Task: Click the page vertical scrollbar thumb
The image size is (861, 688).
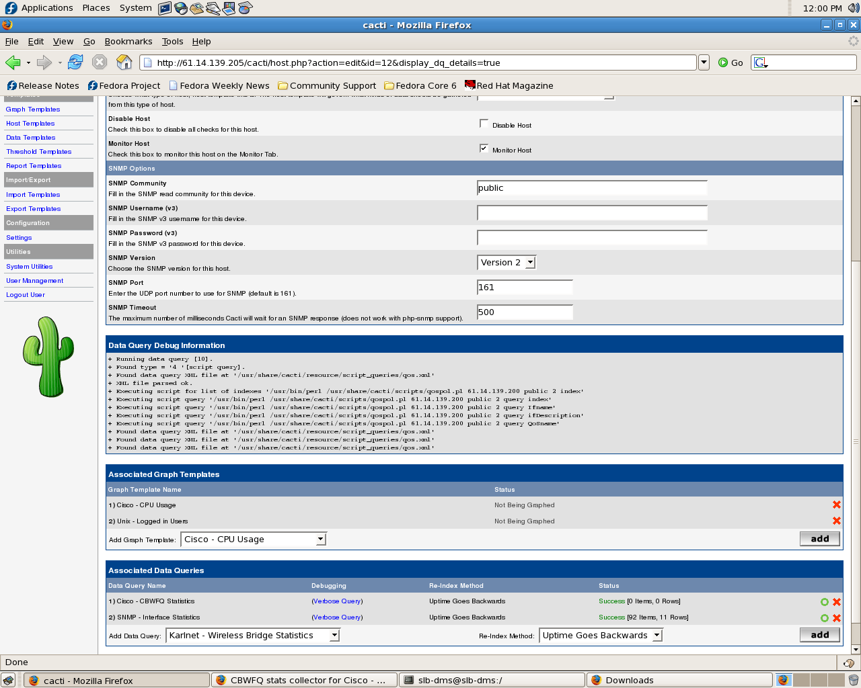Action: coord(856,441)
